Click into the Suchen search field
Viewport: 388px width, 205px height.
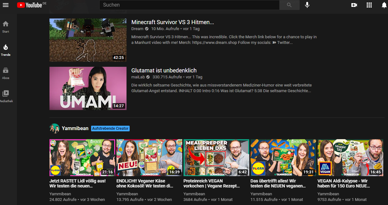(x=189, y=5)
